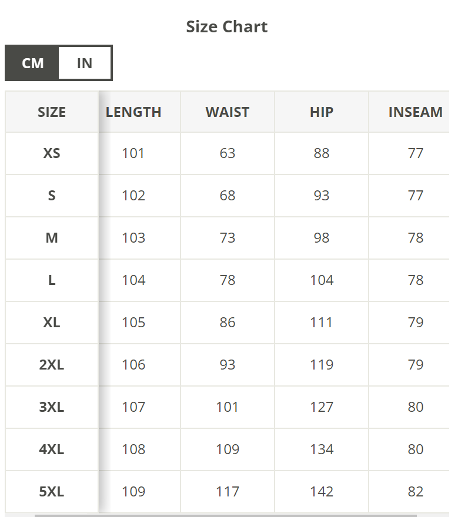Click the XL size row label
Screen dimensions: 458x517
(52, 323)
